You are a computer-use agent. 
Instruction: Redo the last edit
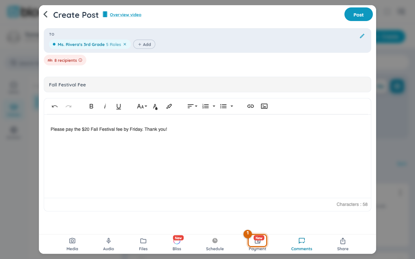click(68, 106)
